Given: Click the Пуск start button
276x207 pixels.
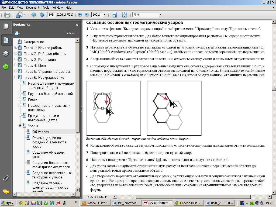Looking at the screenshot, I should [x=7, y=203].
